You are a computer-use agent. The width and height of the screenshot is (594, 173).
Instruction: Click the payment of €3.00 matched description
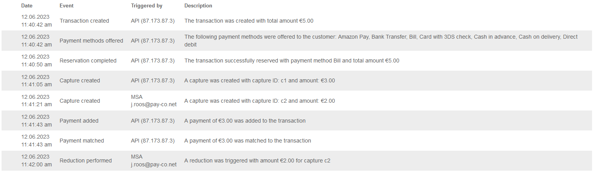point(248,141)
